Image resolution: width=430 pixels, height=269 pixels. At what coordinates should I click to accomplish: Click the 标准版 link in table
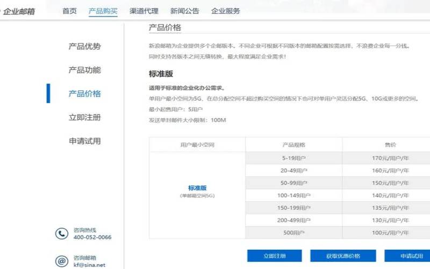pos(197,188)
